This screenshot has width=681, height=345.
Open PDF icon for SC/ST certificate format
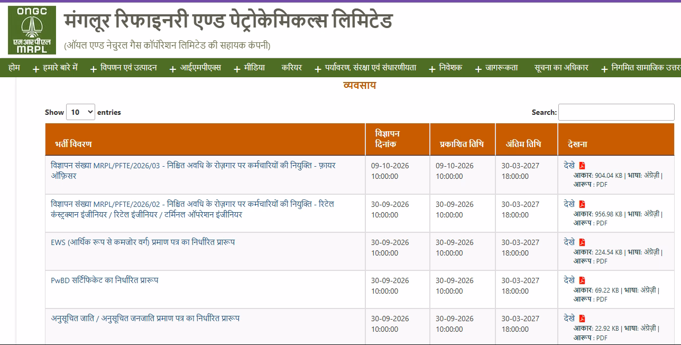(582, 319)
